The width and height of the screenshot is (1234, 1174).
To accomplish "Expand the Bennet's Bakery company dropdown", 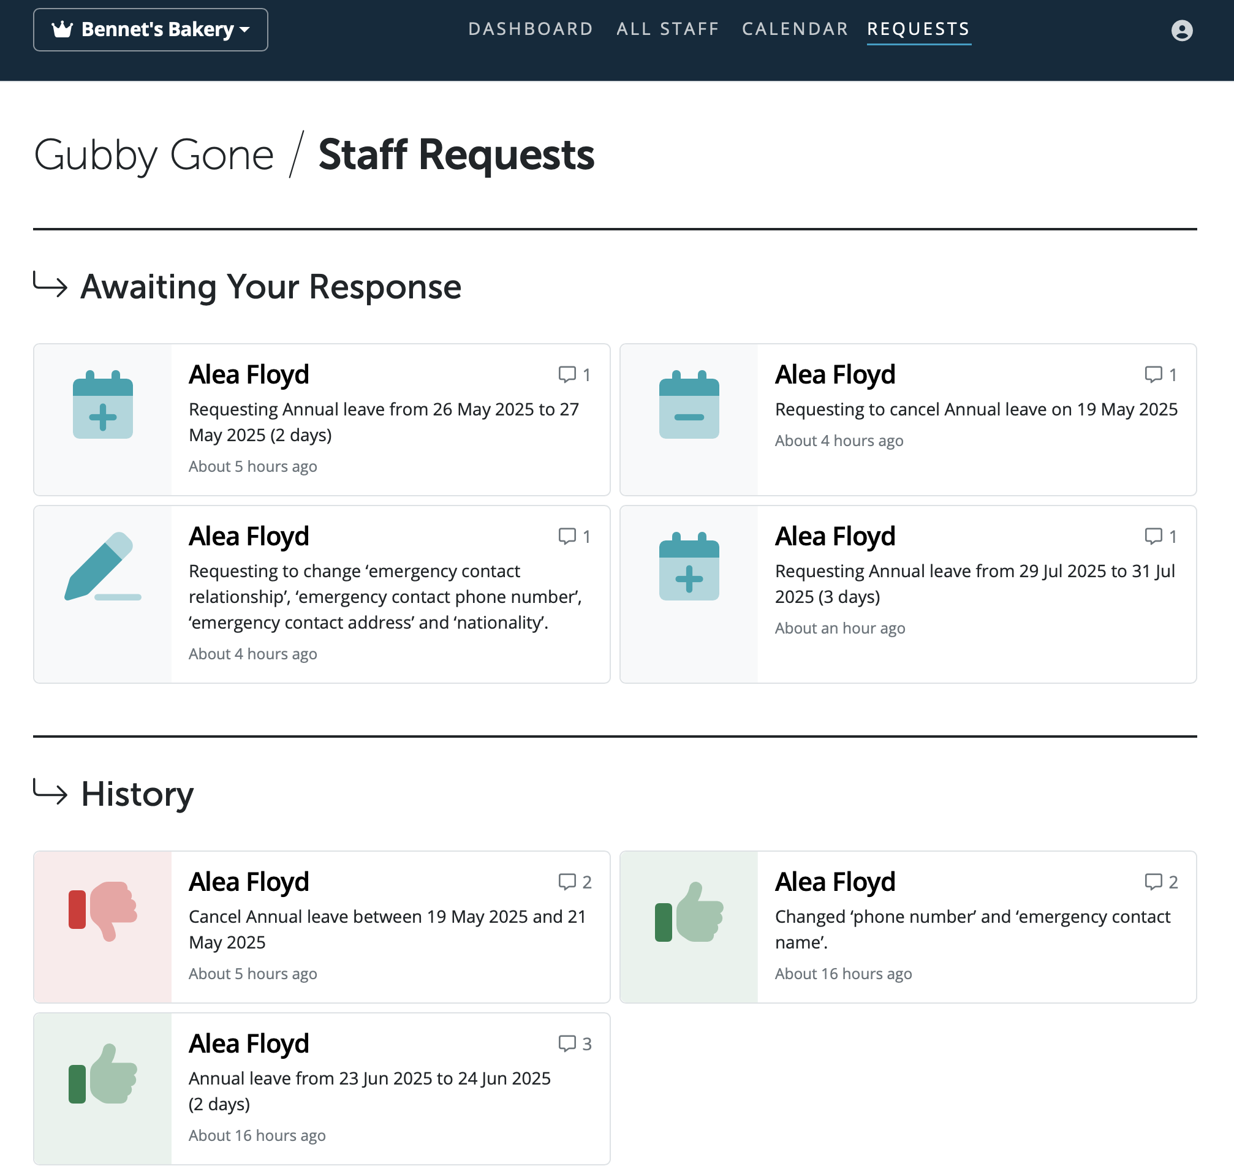I will 150,29.
